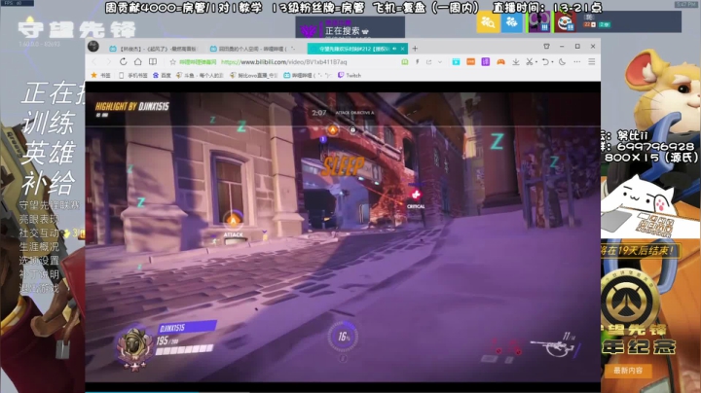Select 亮眼表现 in the Overwatch menu

[x=38, y=219]
